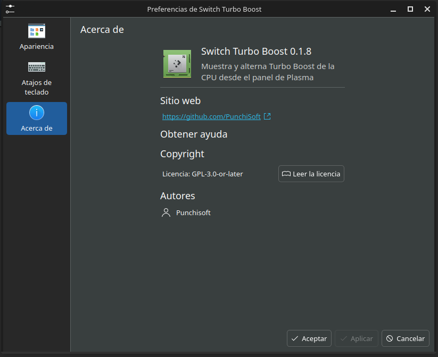Open the github.com/PunchiSoft link
This screenshot has width=438, height=357.
tap(211, 116)
